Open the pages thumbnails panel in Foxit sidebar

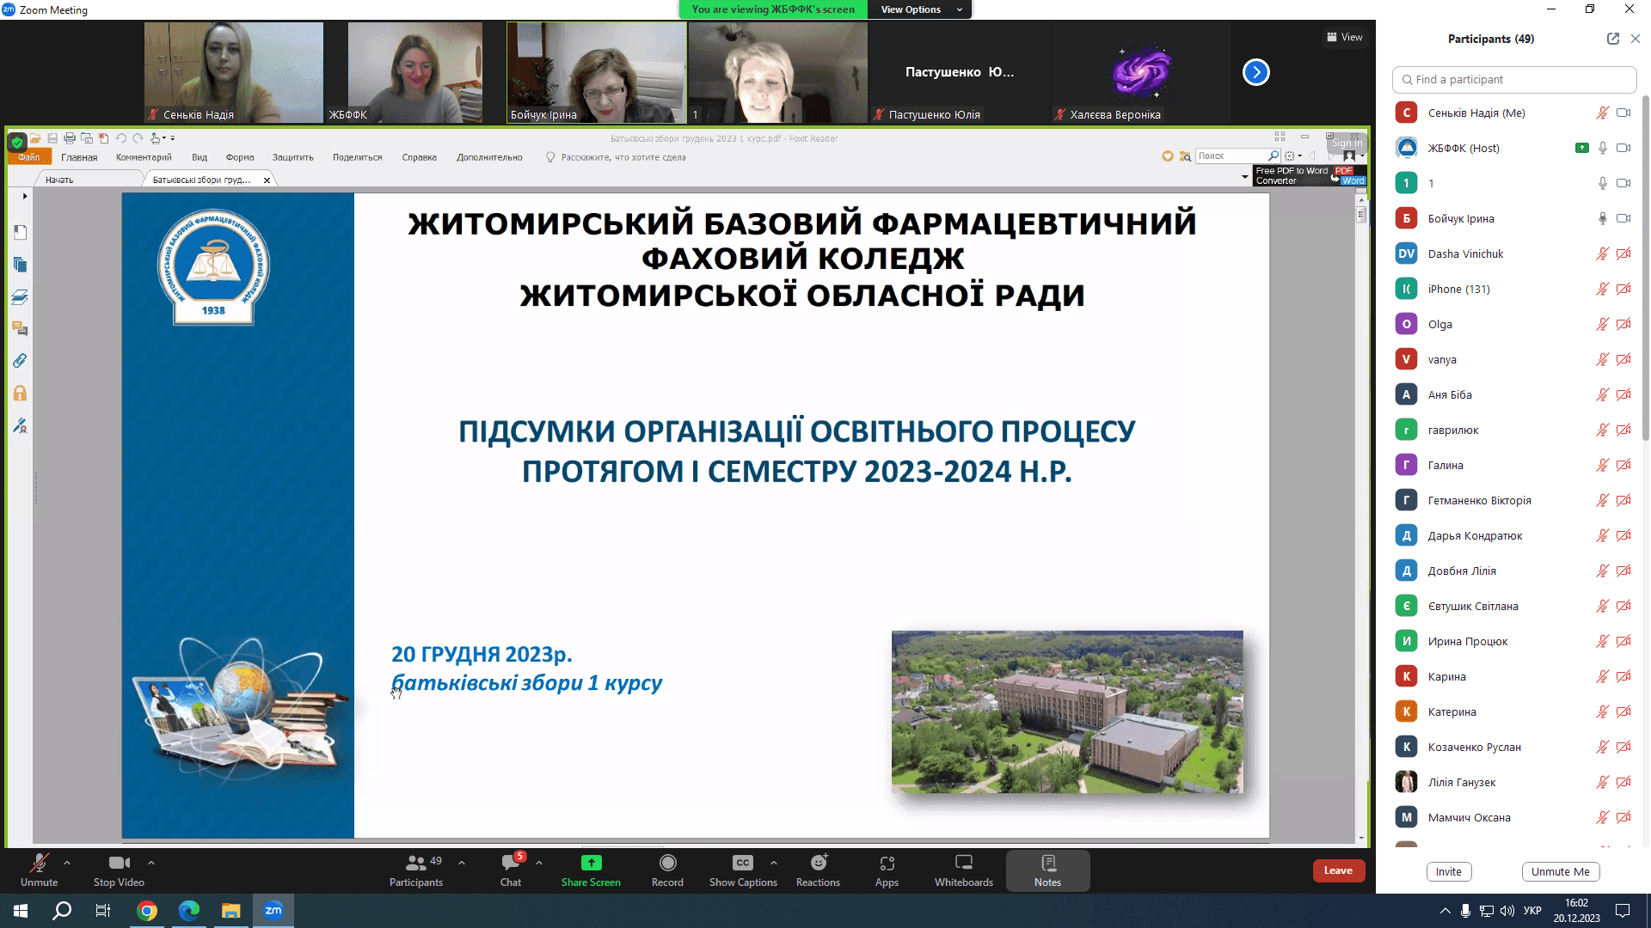(x=21, y=265)
